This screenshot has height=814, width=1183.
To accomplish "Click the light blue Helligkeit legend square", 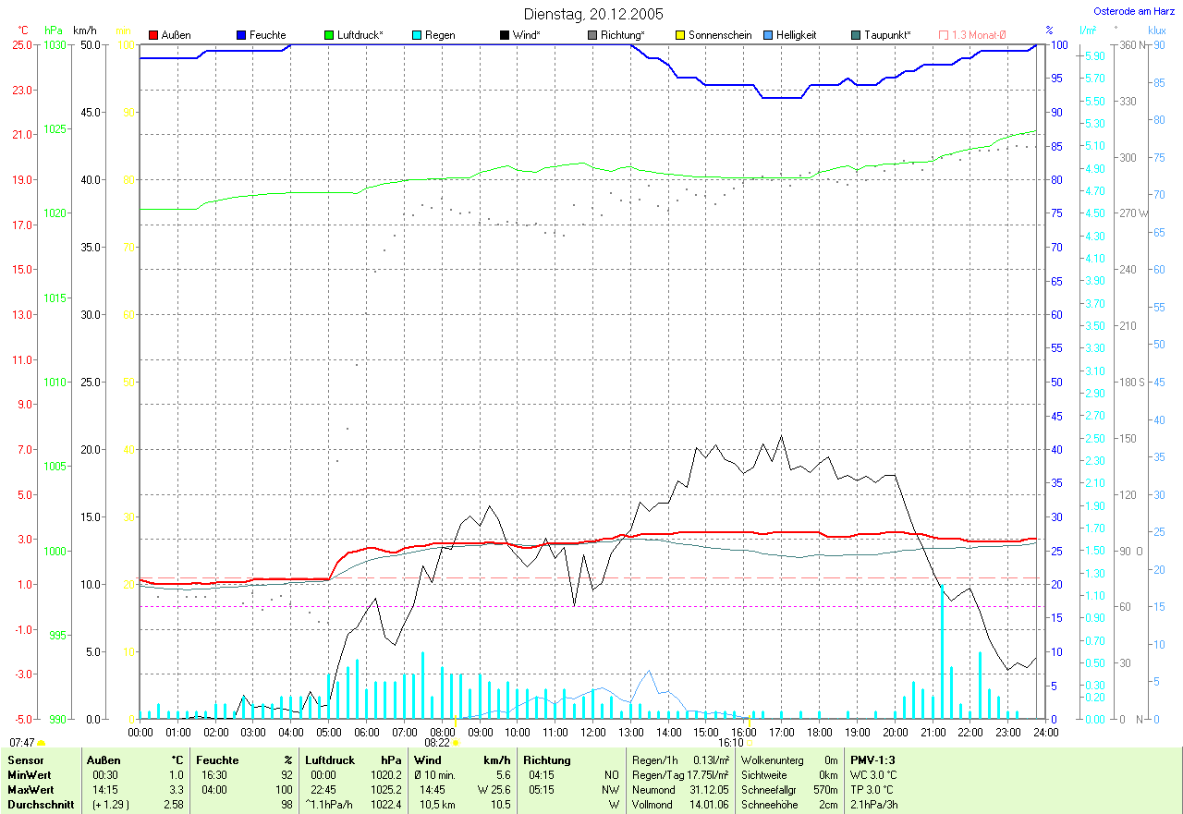I will click(x=768, y=35).
